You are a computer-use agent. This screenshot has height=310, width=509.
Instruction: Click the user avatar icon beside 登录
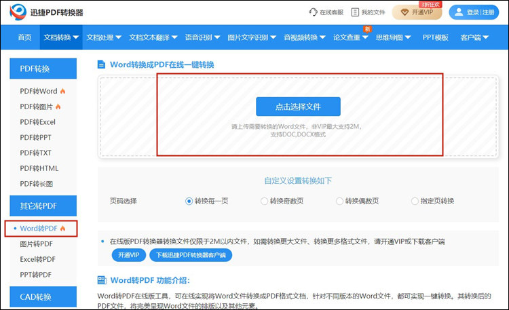click(459, 12)
